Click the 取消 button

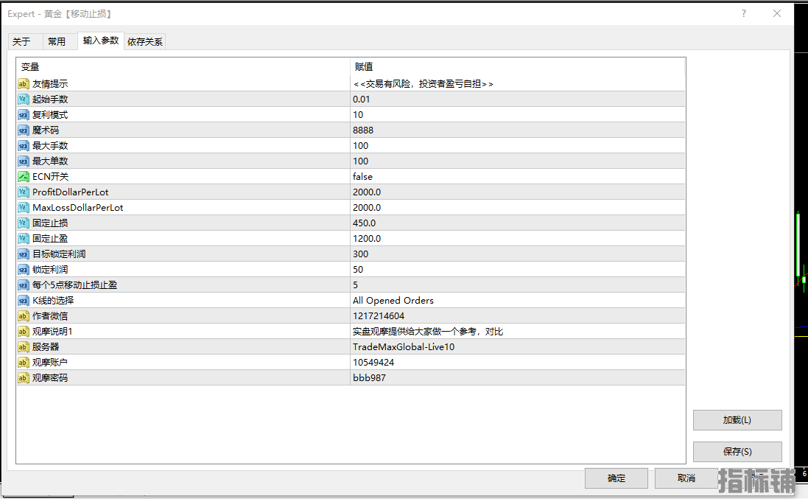(686, 478)
